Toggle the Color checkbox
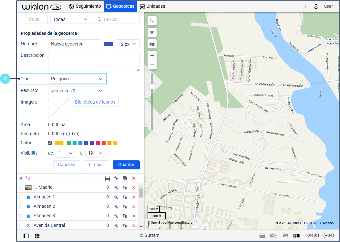The width and height of the screenshot is (340, 242). coord(50,143)
